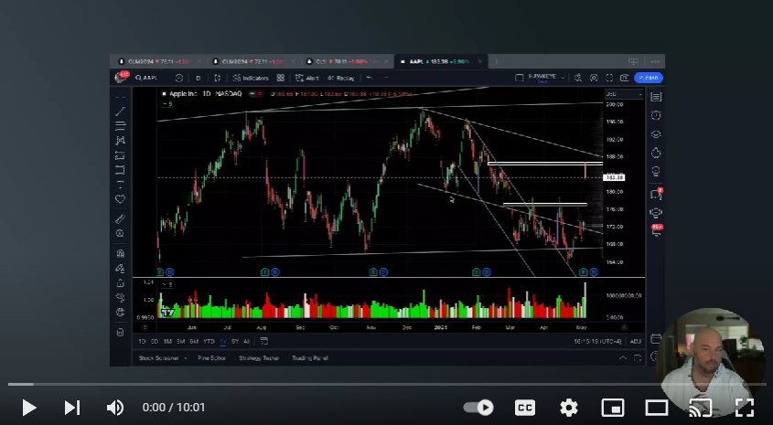This screenshot has width=773, height=425.
Task: Open the Pine Editor tab
Action: pos(211,358)
